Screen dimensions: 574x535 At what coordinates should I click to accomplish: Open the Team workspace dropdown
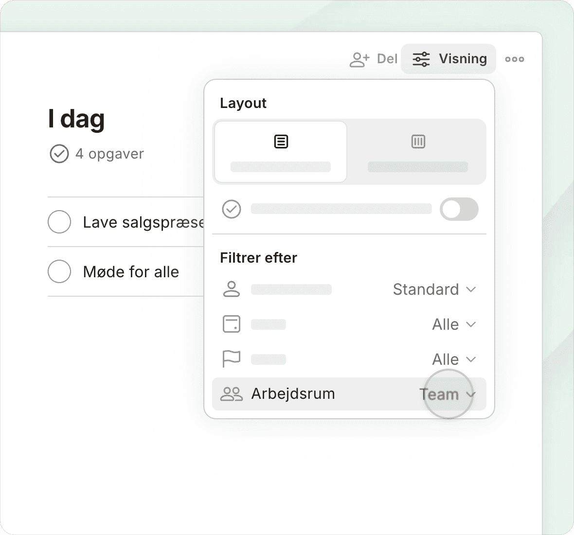tap(447, 394)
